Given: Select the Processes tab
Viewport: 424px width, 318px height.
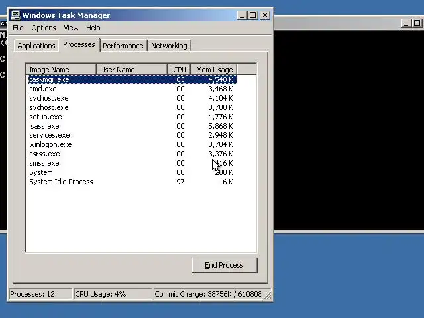Looking at the screenshot, I should [79, 44].
